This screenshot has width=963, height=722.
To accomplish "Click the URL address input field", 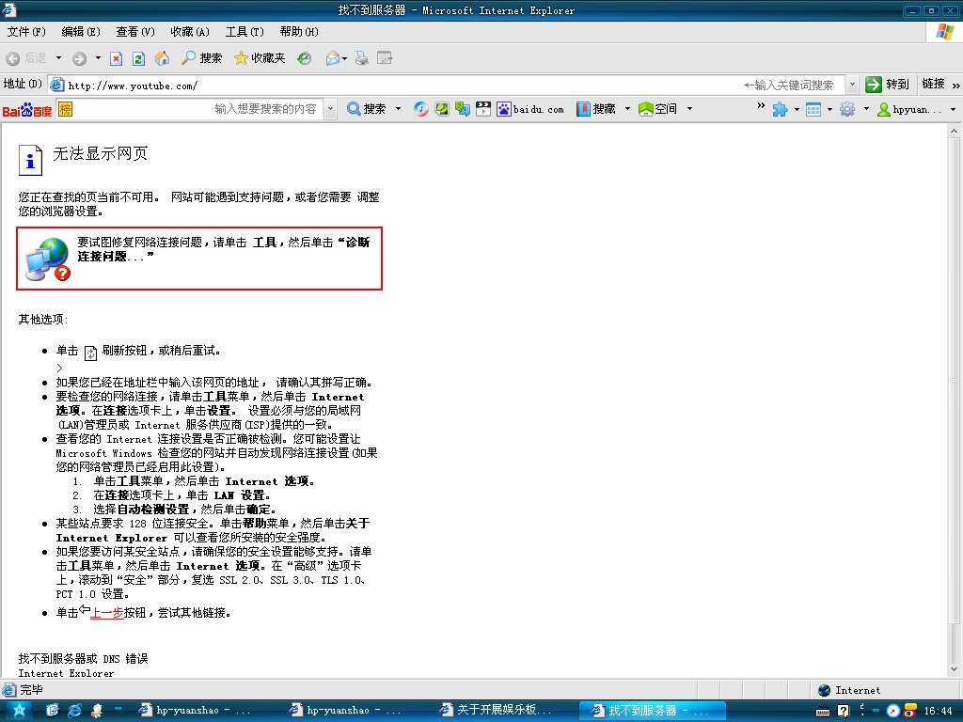I will point(395,85).
